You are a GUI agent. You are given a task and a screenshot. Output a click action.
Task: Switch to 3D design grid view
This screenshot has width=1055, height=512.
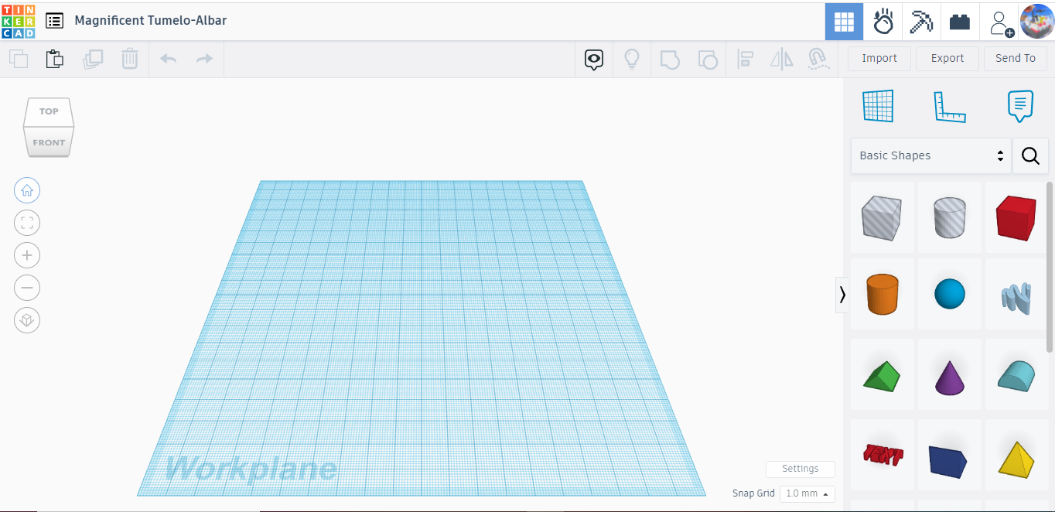point(844,21)
